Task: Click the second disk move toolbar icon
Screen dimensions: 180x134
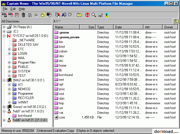Action: click(11, 15)
